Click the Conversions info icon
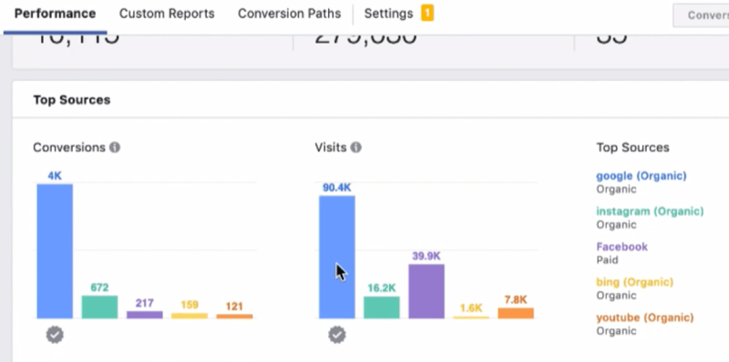The height and width of the screenshot is (362, 729). 115,147
